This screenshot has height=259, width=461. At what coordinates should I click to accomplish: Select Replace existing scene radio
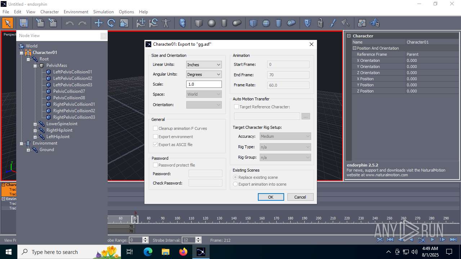pos(236,177)
